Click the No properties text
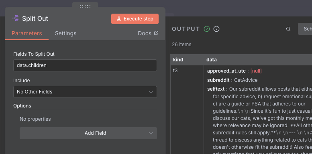This screenshot has height=154, width=312. click(35, 119)
